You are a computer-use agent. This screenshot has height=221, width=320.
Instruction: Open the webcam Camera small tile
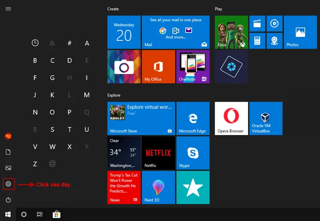[274, 40]
